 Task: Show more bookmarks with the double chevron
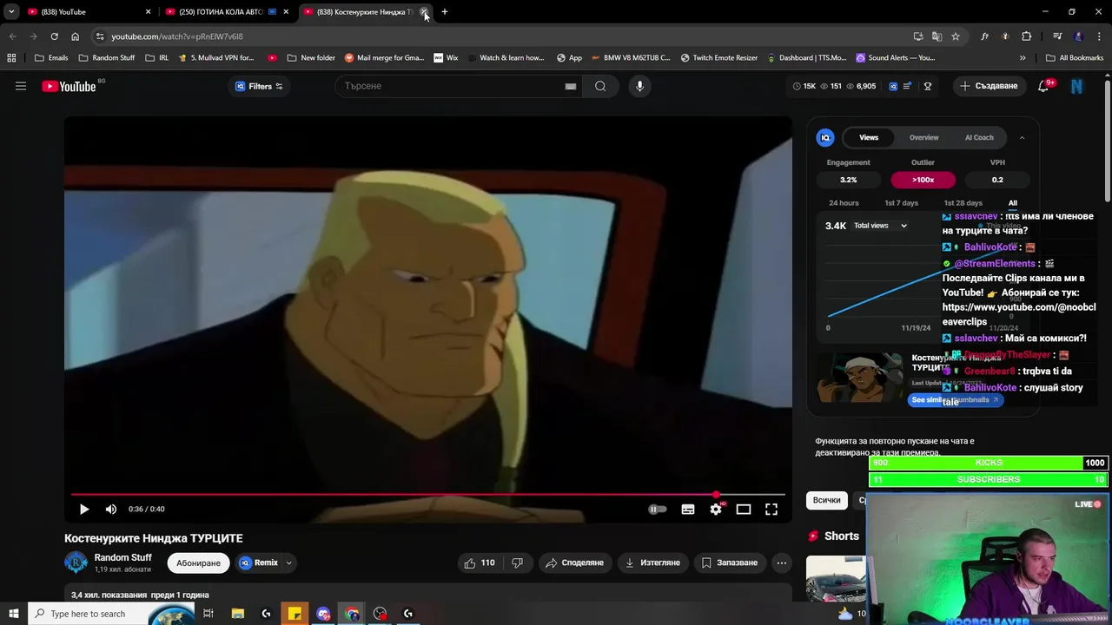point(1023,58)
